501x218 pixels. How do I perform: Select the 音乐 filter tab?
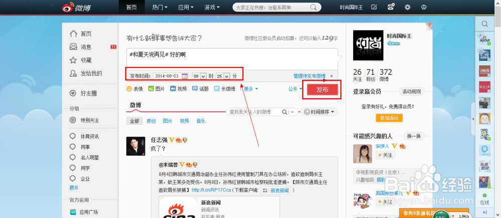pos(201,121)
